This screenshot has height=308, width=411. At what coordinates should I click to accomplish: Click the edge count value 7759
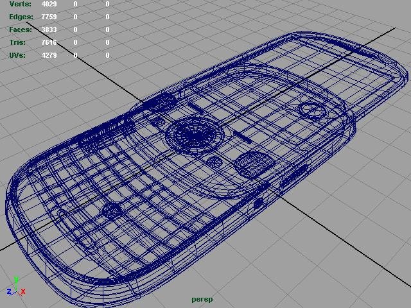click(x=49, y=17)
